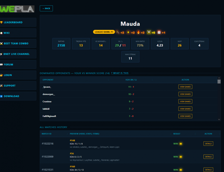The width and height of the screenshot is (224, 172).
Task: Open details for match #1522216
Action: [x=208, y=144]
